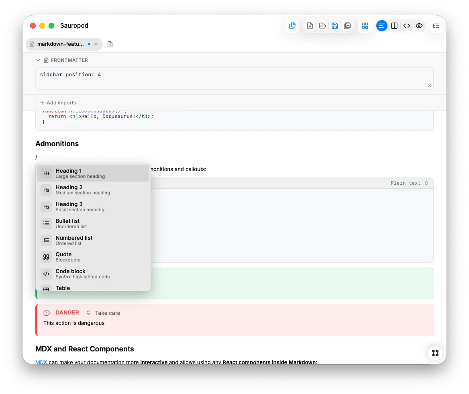Edit the sidebar_position frontmatter field
469x394 pixels.
pos(234,78)
